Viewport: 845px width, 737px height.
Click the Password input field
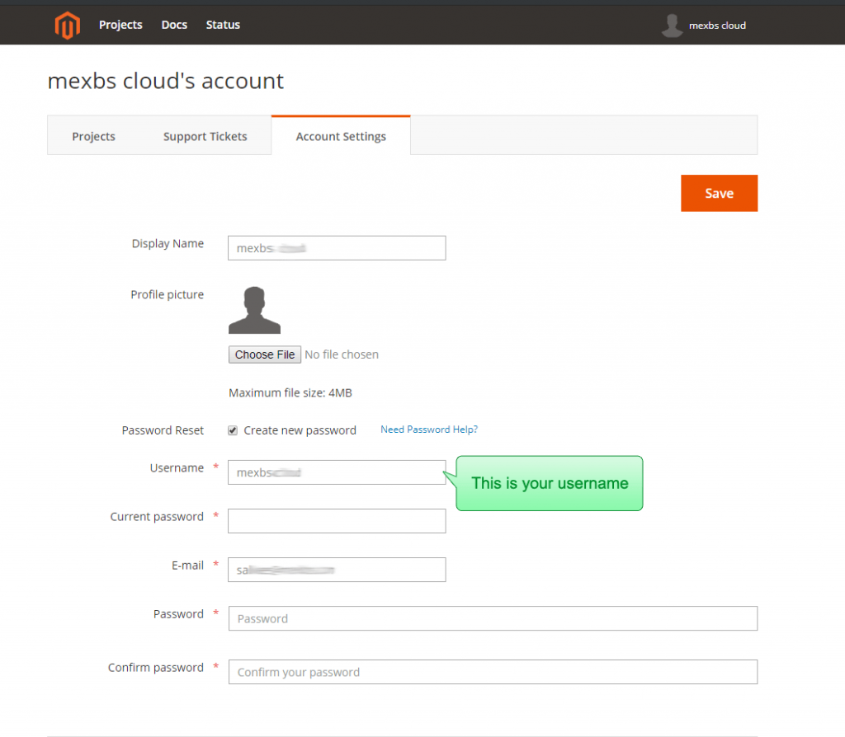pyautogui.click(x=493, y=618)
